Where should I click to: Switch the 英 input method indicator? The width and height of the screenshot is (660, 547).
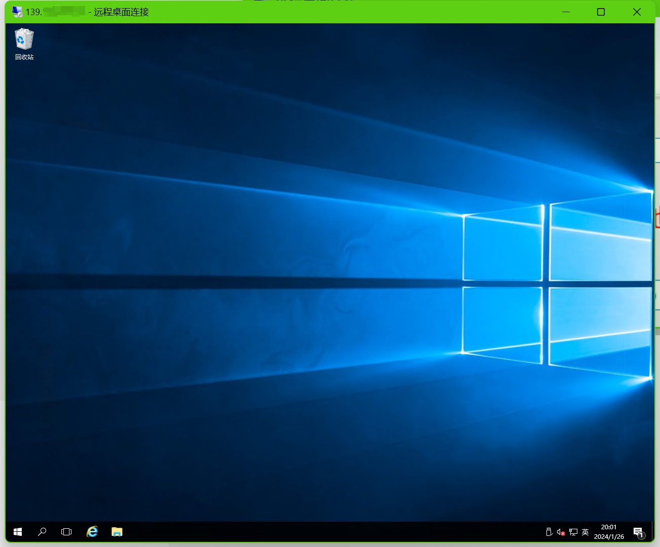pyautogui.click(x=585, y=532)
